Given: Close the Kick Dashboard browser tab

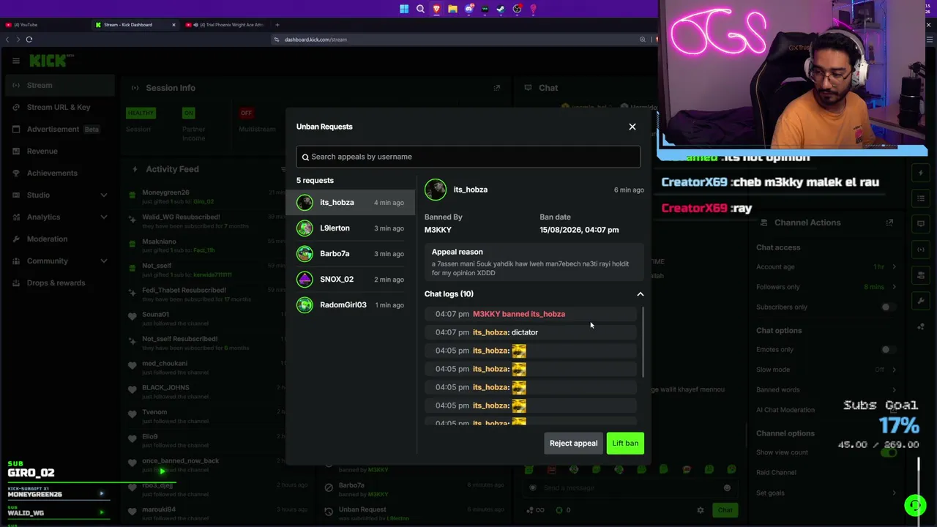Looking at the screenshot, I should pyautogui.click(x=173, y=25).
